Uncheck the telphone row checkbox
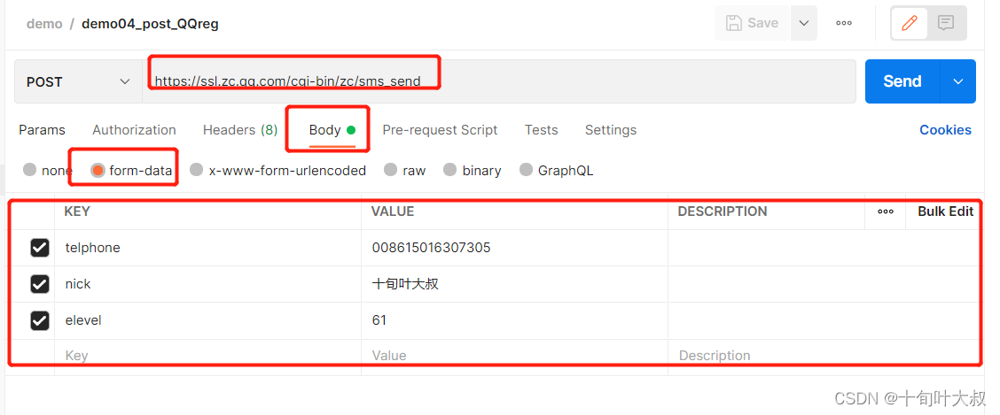The width and height of the screenshot is (1000, 415). [40, 248]
